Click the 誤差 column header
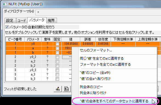 [x=88, y=39]
